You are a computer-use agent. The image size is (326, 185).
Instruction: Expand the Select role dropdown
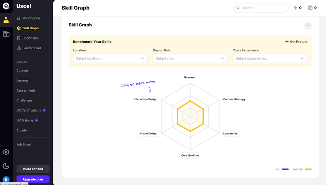click(190, 58)
